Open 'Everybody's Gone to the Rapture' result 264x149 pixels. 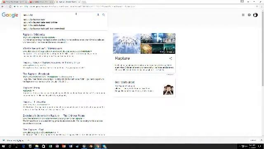click(x=54, y=116)
